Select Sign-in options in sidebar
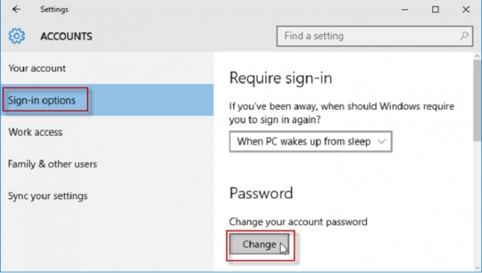The height and width of the screenshot is (273, 482). click(x=41, y=100)
